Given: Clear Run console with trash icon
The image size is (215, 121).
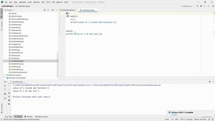Looking at the screenshot, I should point(9,104).
